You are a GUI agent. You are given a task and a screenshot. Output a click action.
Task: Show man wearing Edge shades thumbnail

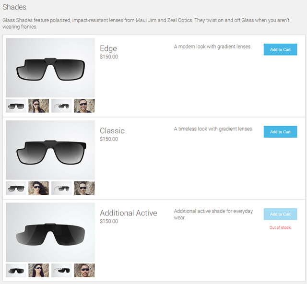[84, 106]
